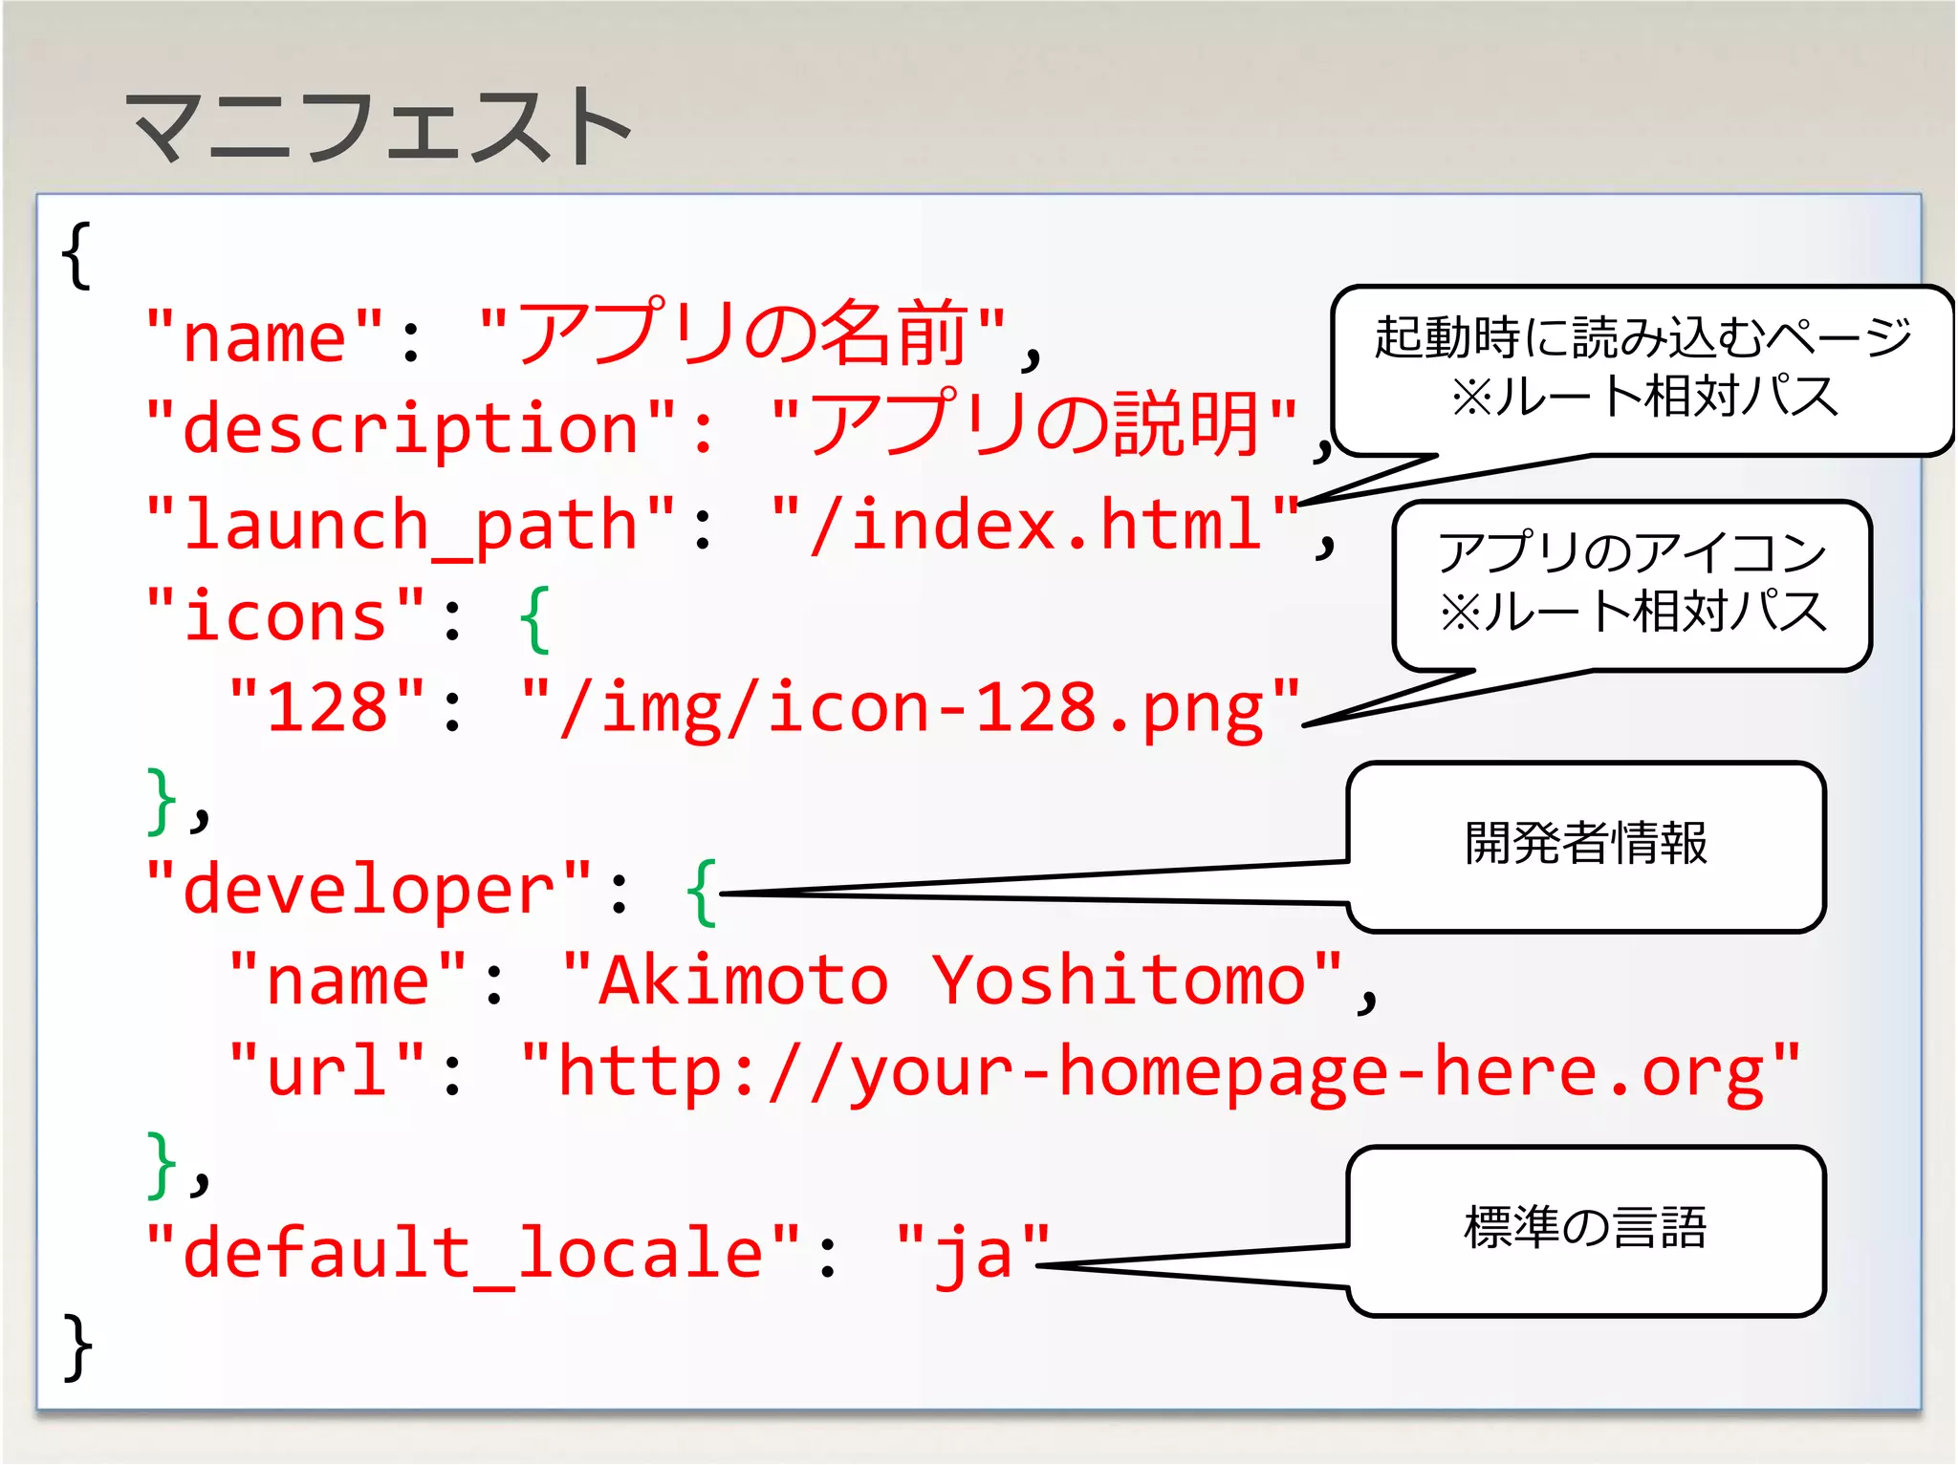Click the "128" key
Viewport: 1958px width, 1465px height.
point(327,705)
